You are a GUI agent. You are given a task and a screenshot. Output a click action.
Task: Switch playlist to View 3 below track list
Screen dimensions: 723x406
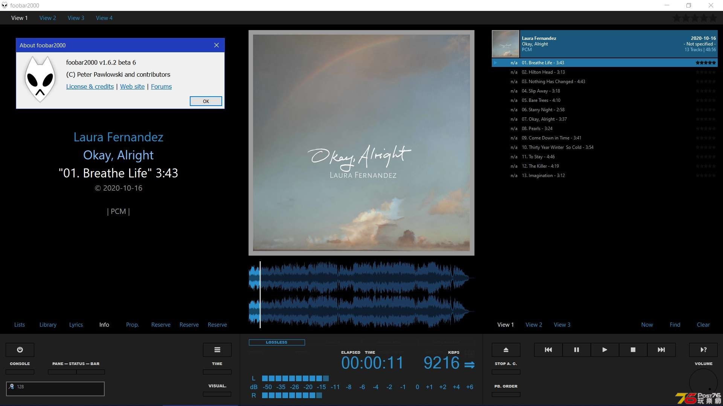point(562,325)
